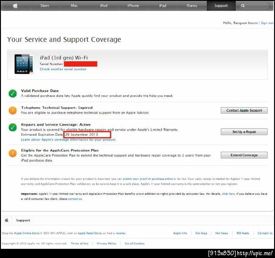Click the Apple logo in navigation bar
The height and width of the screenshot is (258, 275).
16,5
